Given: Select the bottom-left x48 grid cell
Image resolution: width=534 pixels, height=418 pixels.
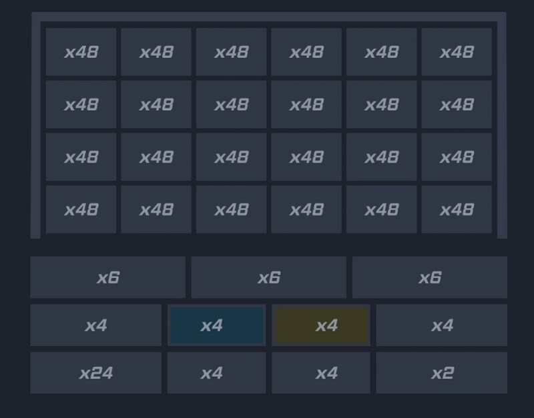Looking at the screenshot, I should tap(81, 209).
